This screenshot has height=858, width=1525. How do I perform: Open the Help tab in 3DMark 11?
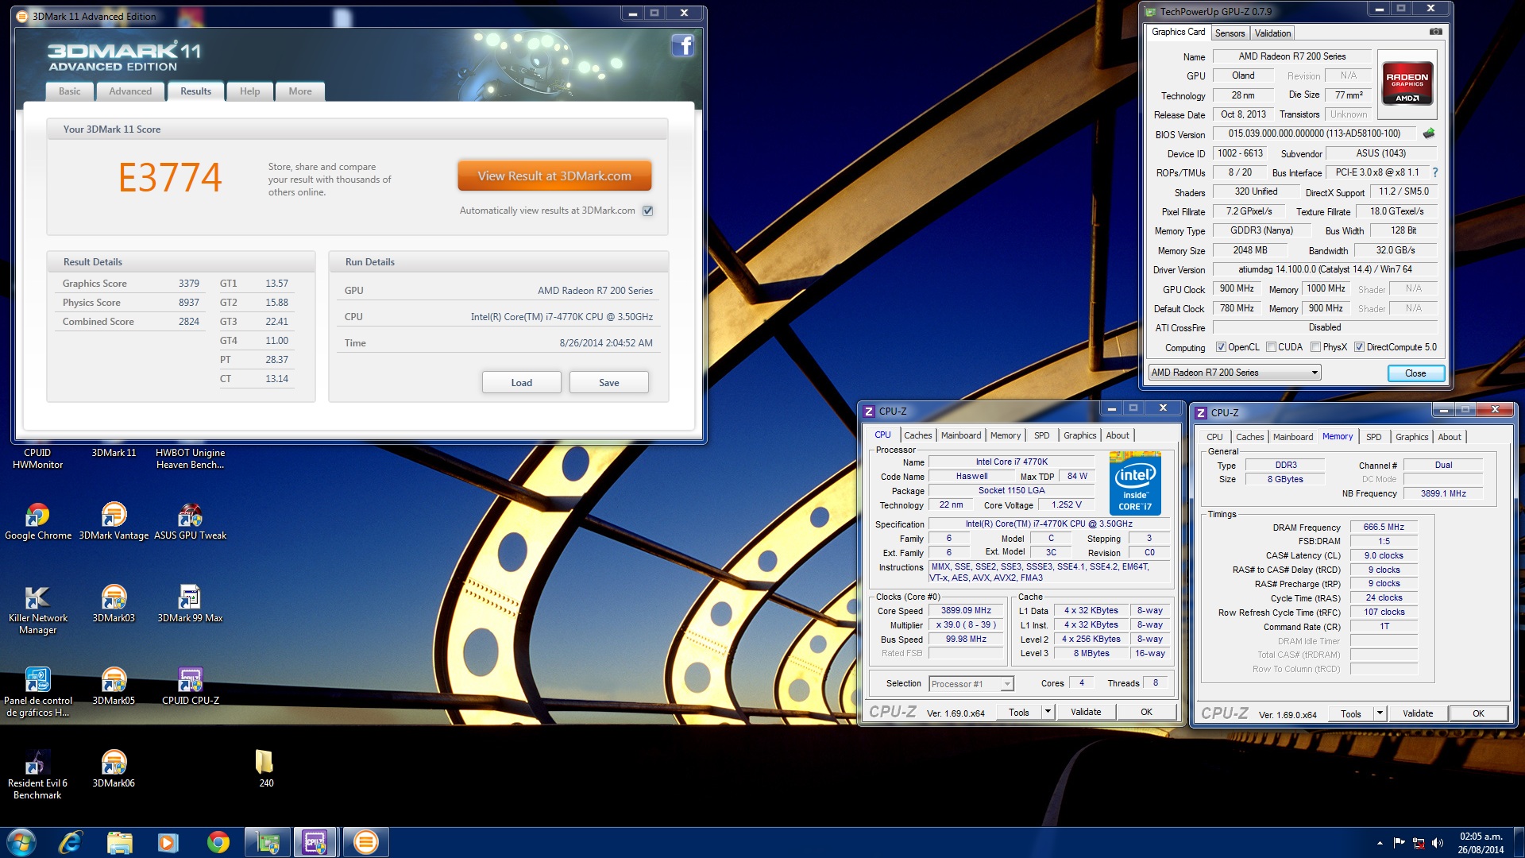(249, 91)
